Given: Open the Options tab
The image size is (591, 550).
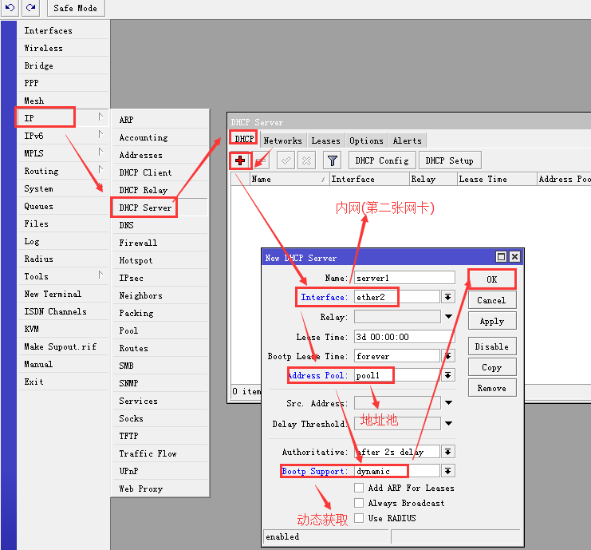Looking at the screenshot, I should tap(366, 140).
